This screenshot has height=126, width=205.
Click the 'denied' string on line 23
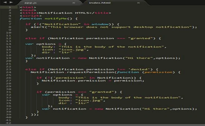[x=139, y=69]
